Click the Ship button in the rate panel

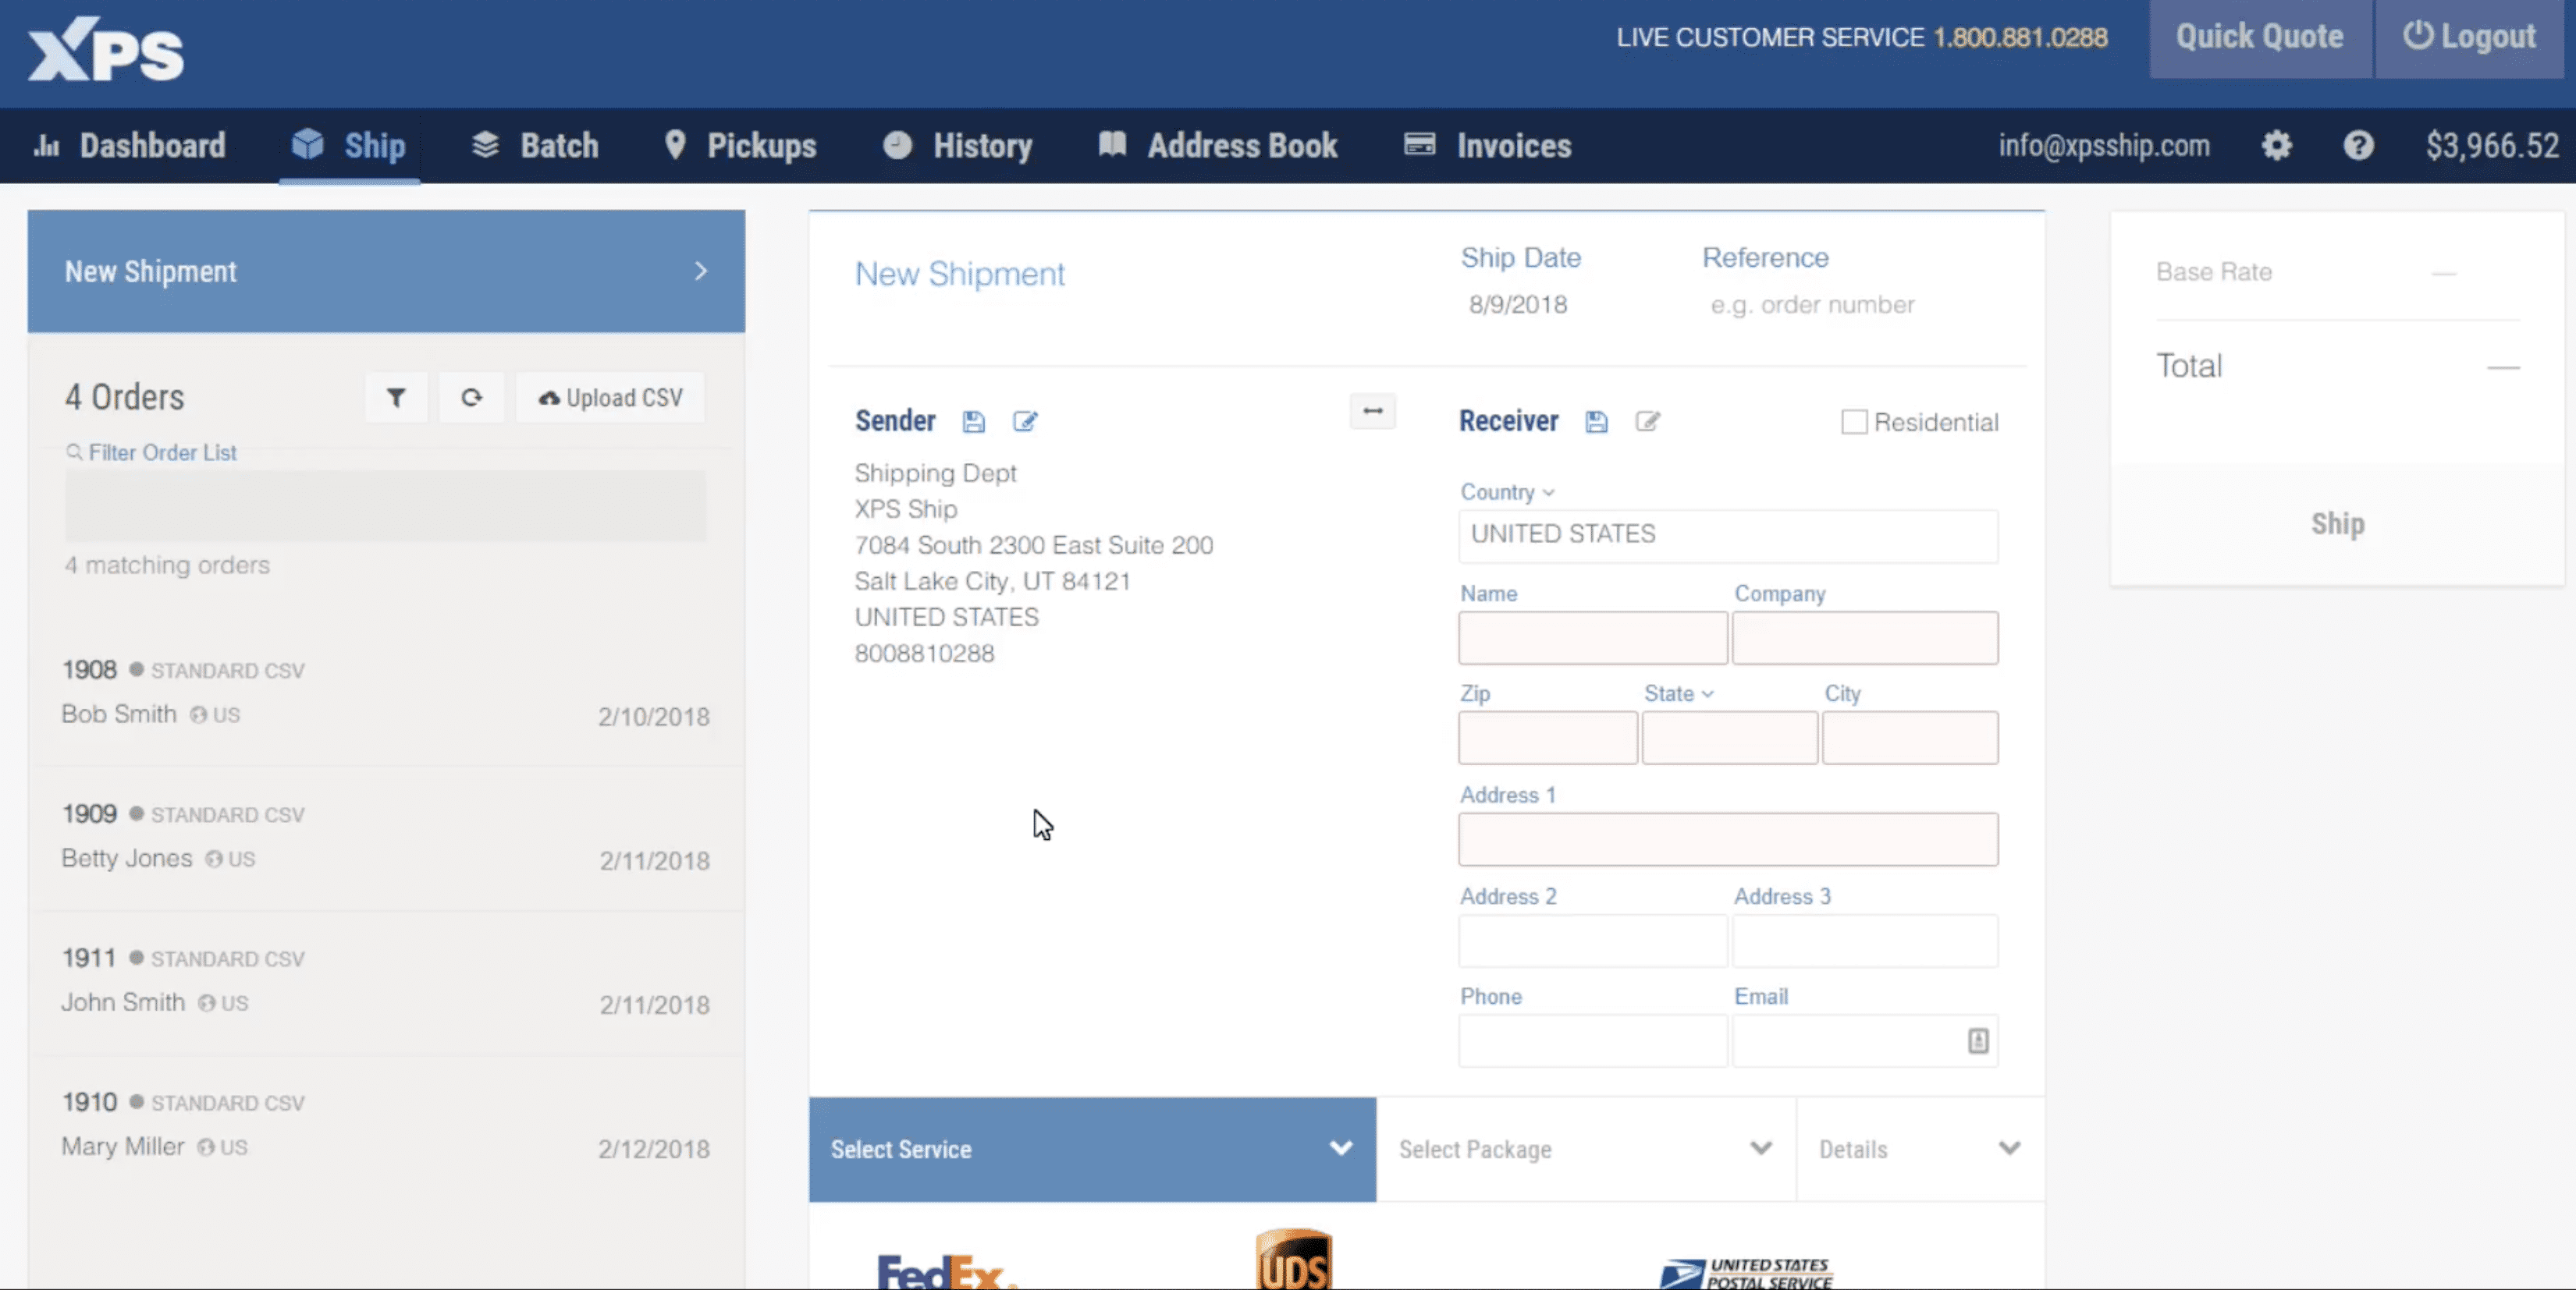2337,523
